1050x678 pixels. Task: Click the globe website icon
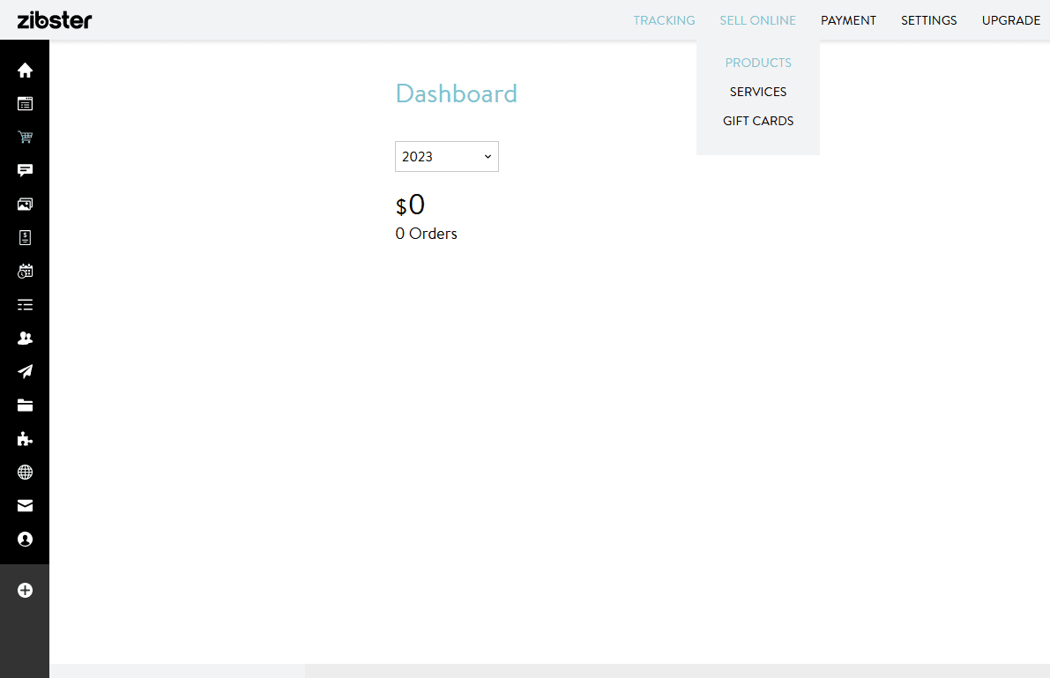[x=25, y=472]
